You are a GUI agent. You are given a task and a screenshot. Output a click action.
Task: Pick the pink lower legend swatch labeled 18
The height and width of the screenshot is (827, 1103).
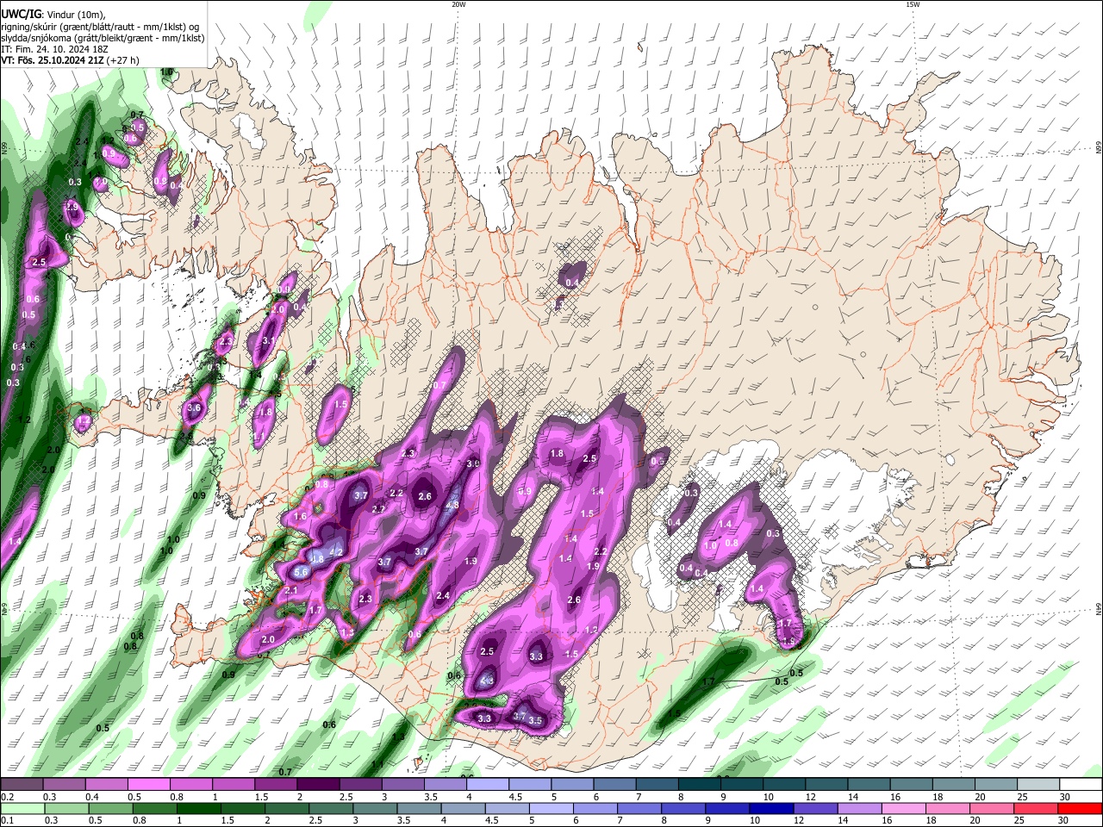pyautogui.click(x=949, y=808)
